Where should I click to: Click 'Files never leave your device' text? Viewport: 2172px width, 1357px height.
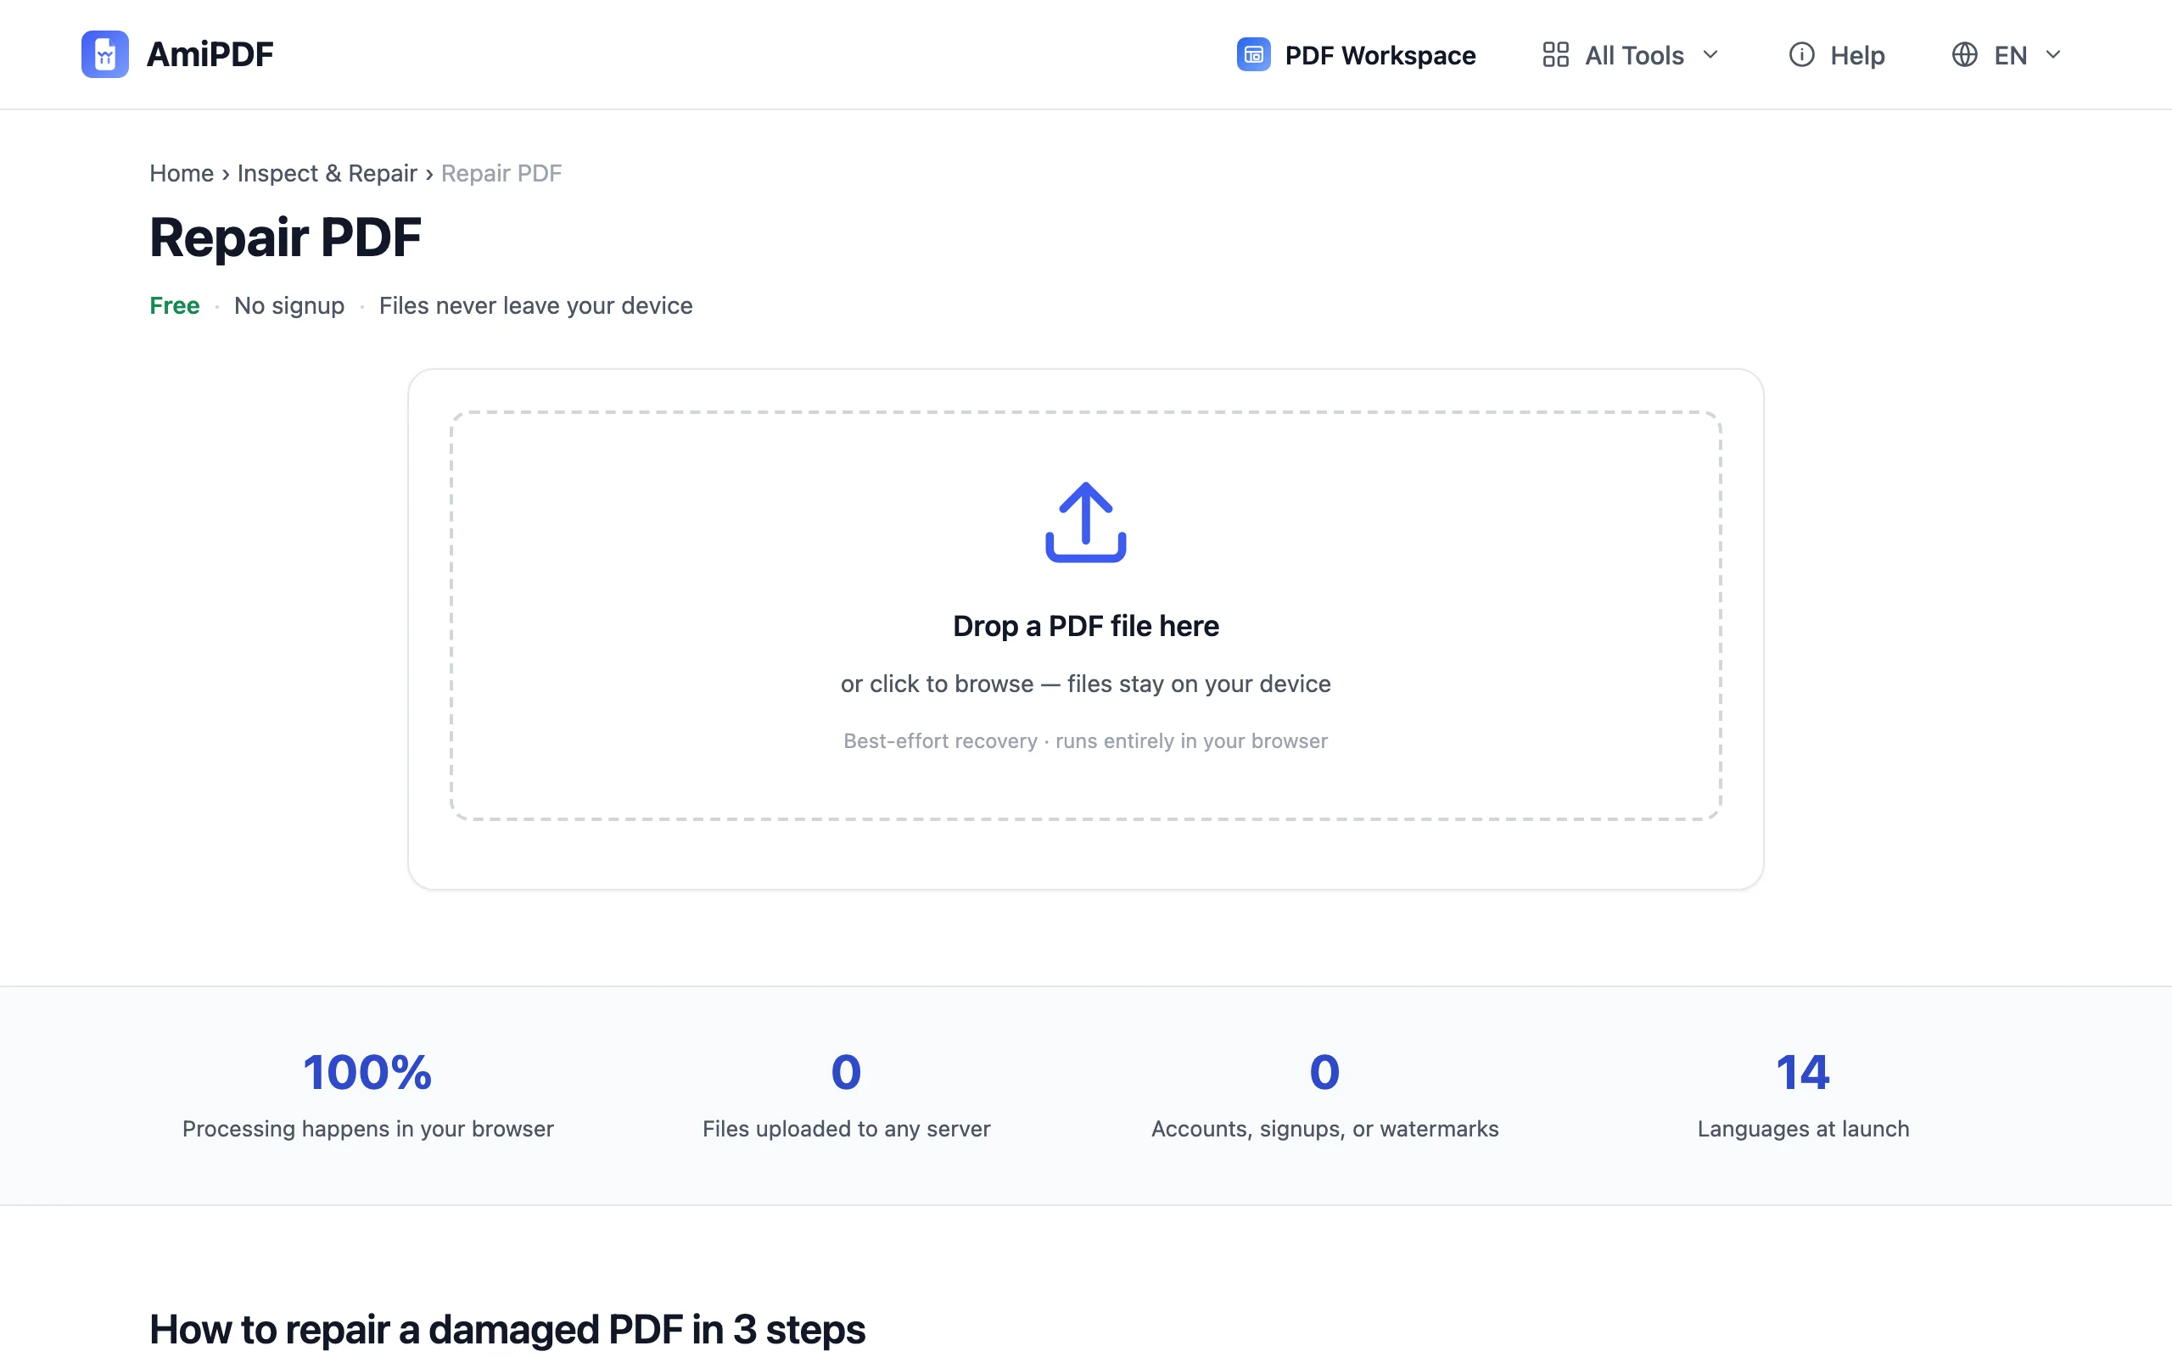536,306
